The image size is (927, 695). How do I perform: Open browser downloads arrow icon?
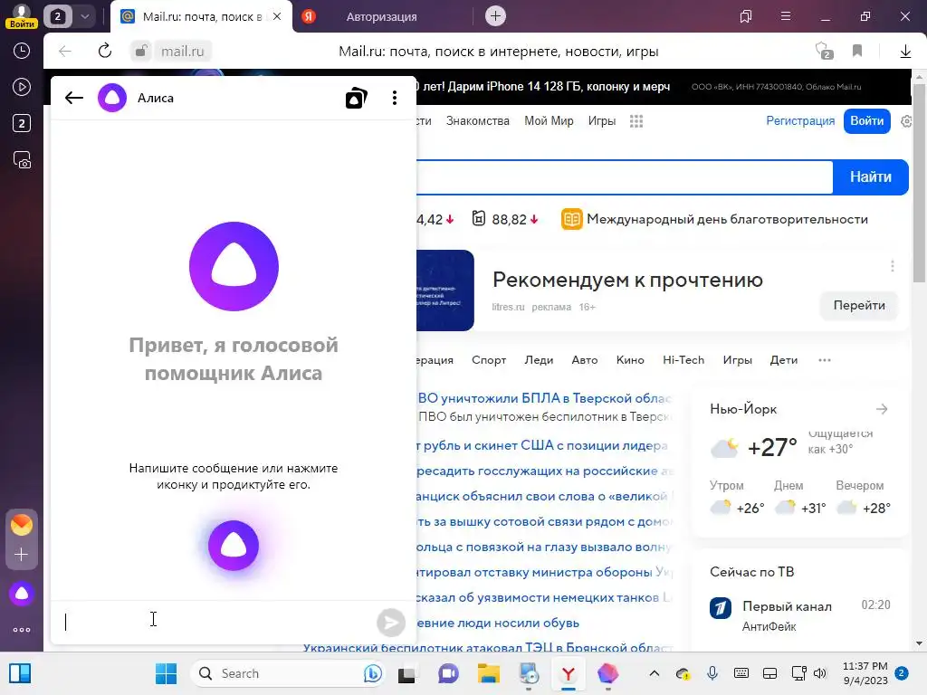click(905, 52)
